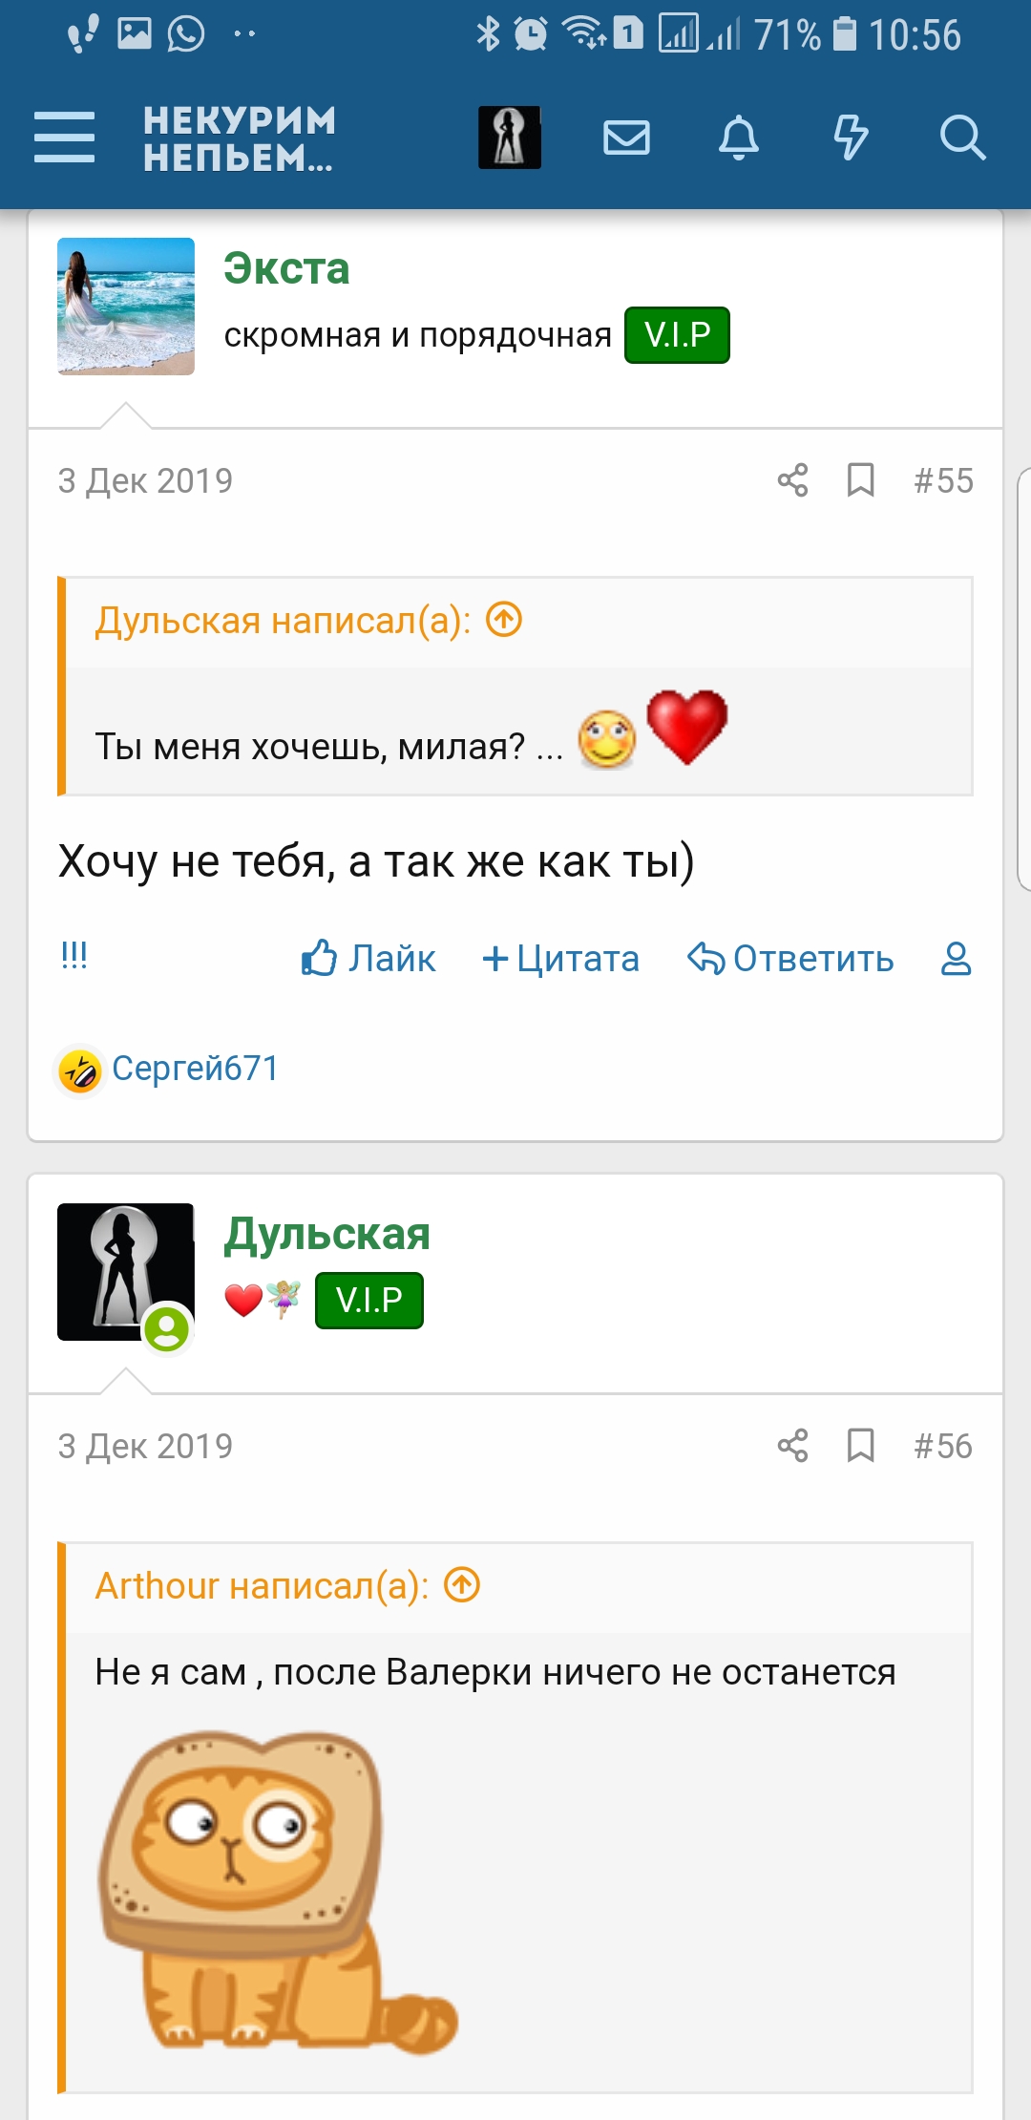Bookmark post #55
1031x2120 pixels.
tap(860, 480)
